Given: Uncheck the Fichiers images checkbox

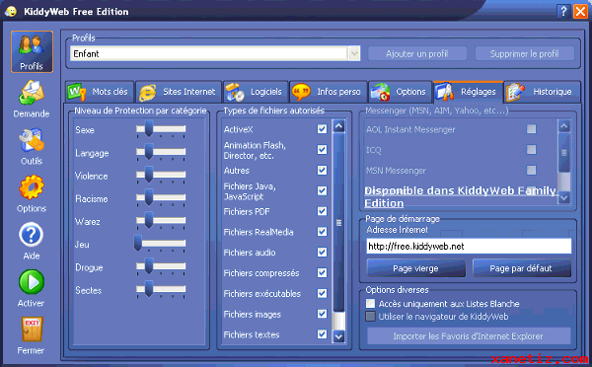Looking at the screenshot, I should 322,314.
